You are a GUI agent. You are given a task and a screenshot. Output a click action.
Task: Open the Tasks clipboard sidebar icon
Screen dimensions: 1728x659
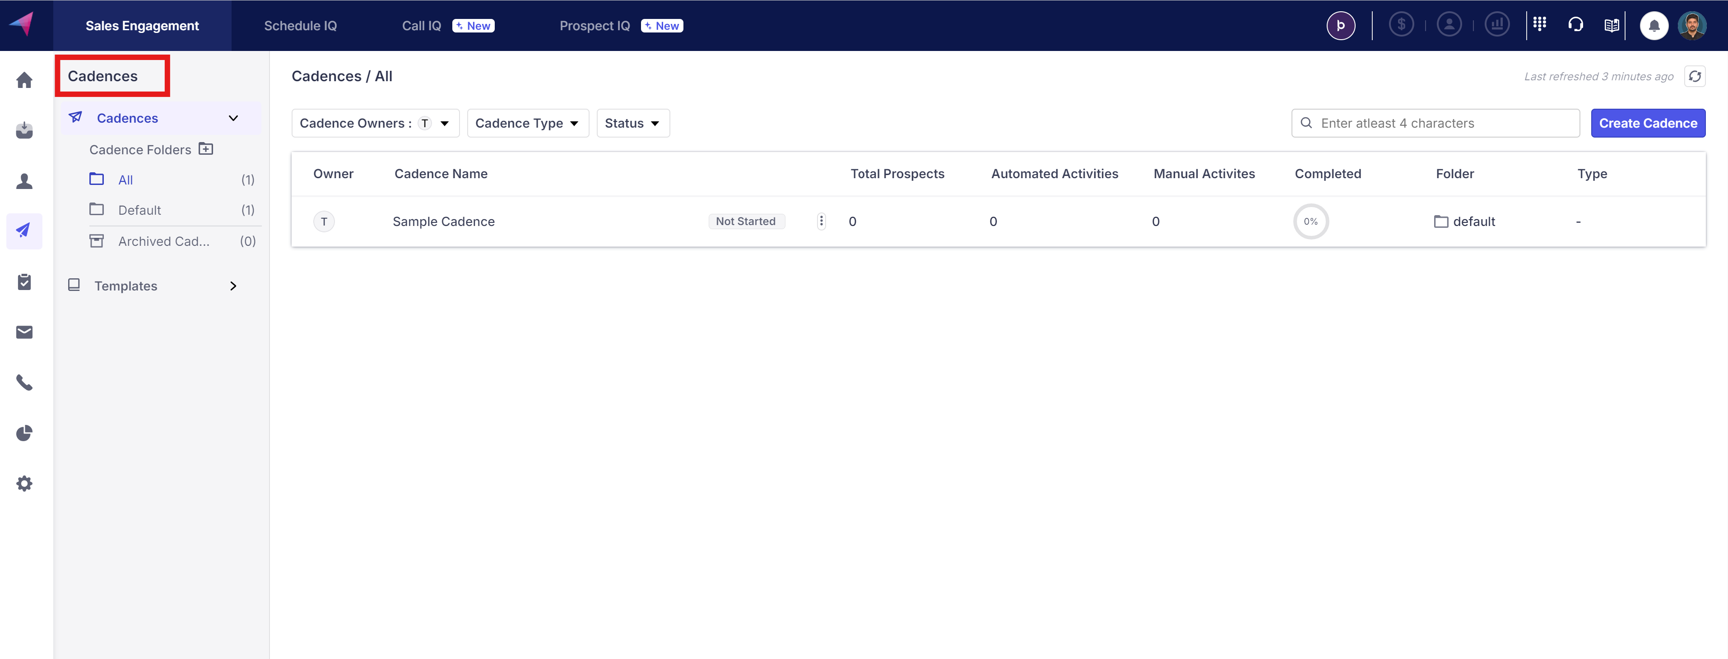24,281
